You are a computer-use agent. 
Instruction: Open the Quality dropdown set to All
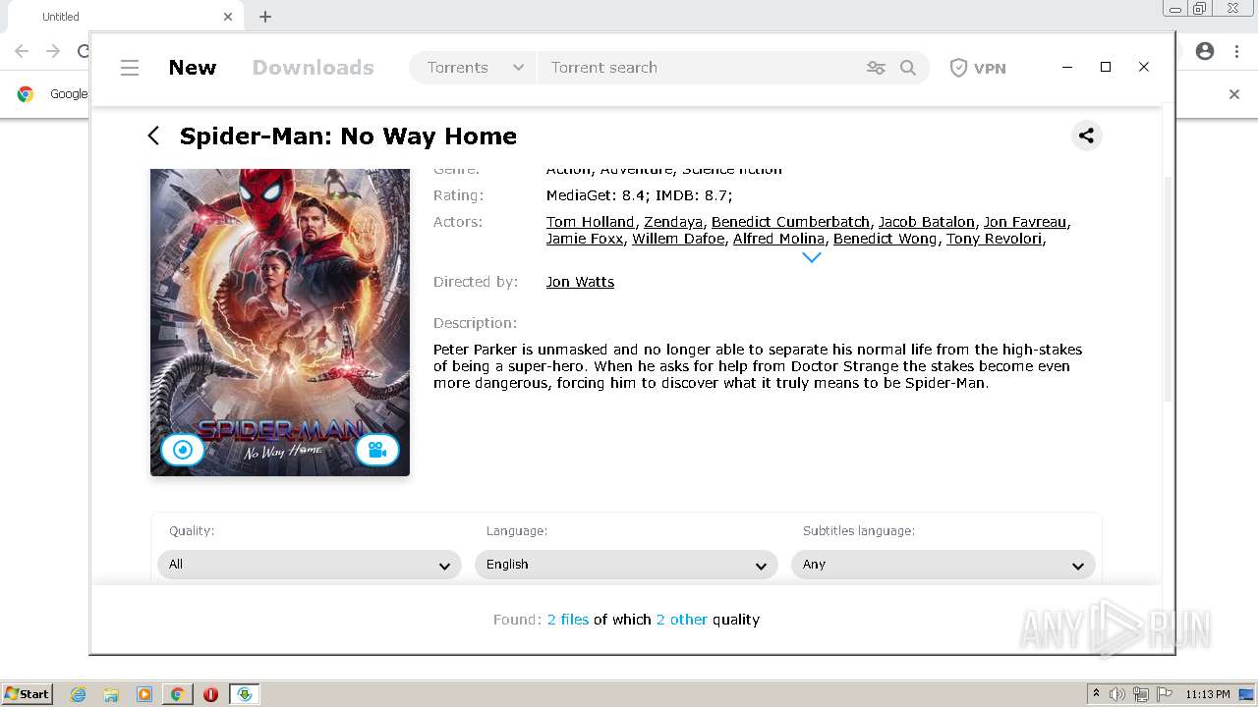pos(310,565)
